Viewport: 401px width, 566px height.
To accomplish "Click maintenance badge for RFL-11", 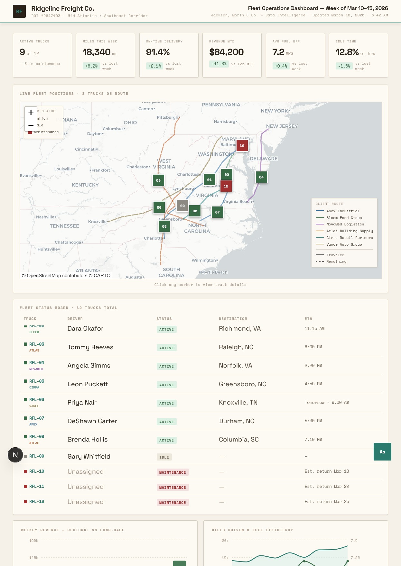I will [173, 488].
